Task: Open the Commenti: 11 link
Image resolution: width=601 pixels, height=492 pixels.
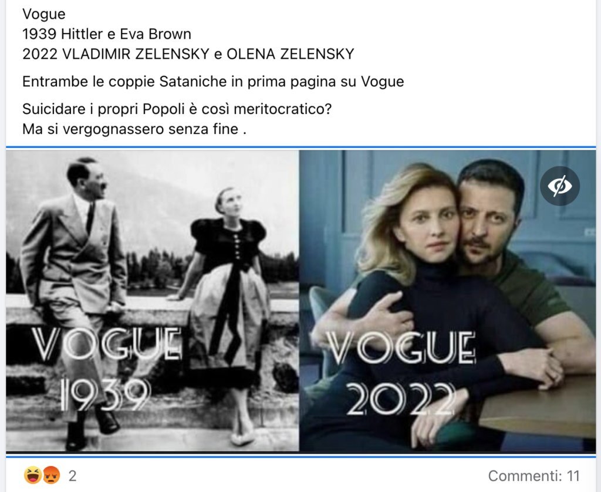Action: [x=534, y=476]
